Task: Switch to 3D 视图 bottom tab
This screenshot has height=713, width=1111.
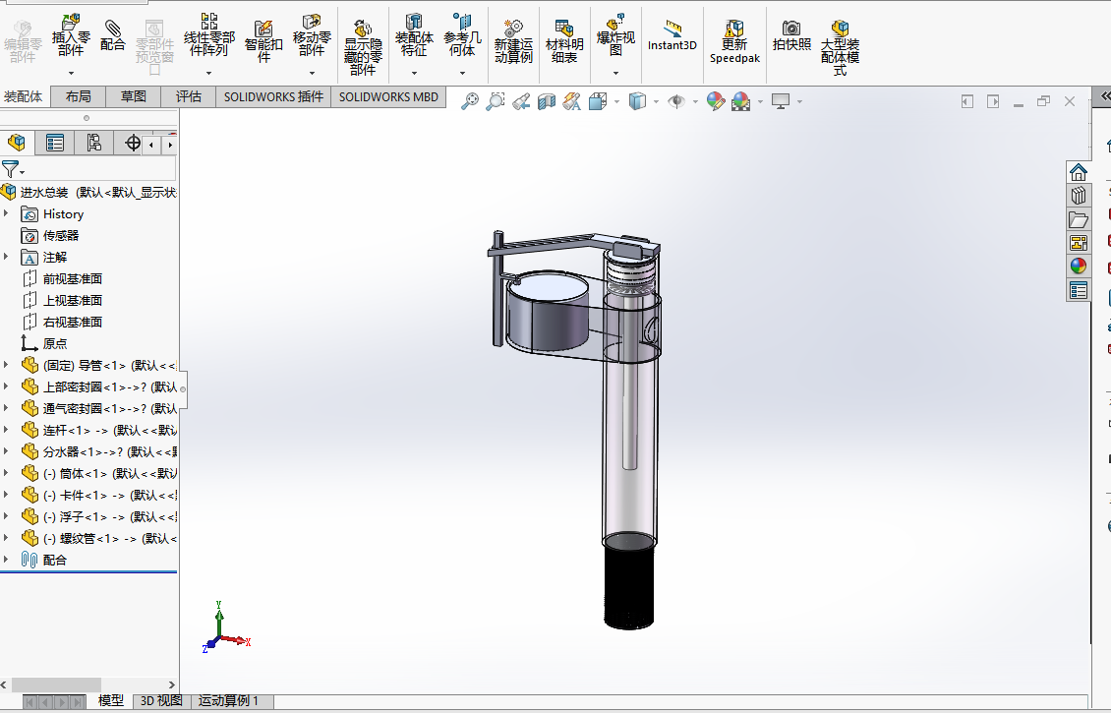Action: [161, 701]
